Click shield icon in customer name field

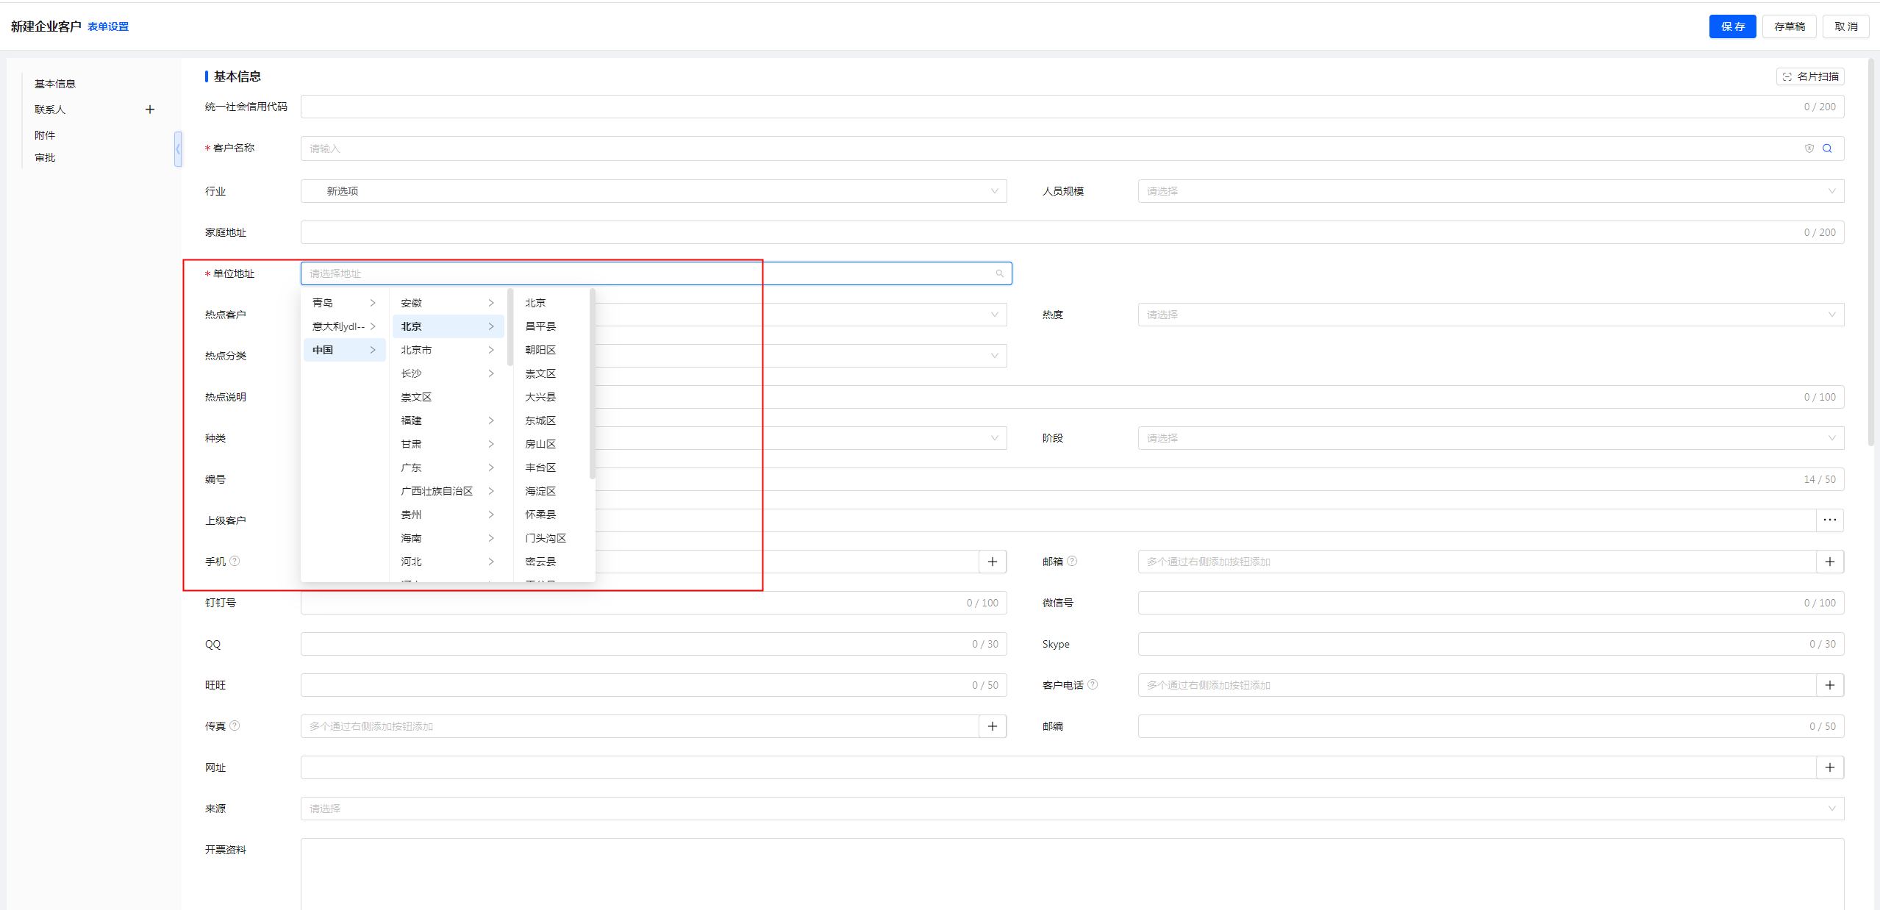[x=1809, y=148]
